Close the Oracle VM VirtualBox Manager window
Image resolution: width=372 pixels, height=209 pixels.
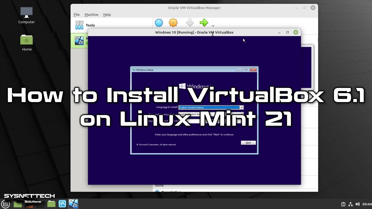click(x=313, y=8)
